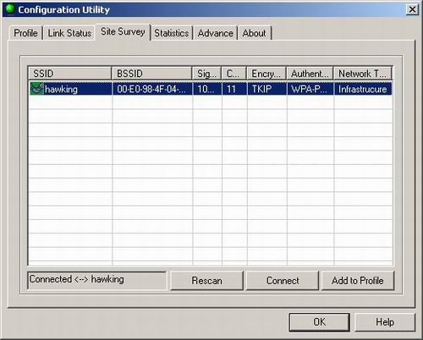Select the Site Survey tab
Image resolution: width=423 pixels, height=340 pixels.
click(x=123, y=31)
